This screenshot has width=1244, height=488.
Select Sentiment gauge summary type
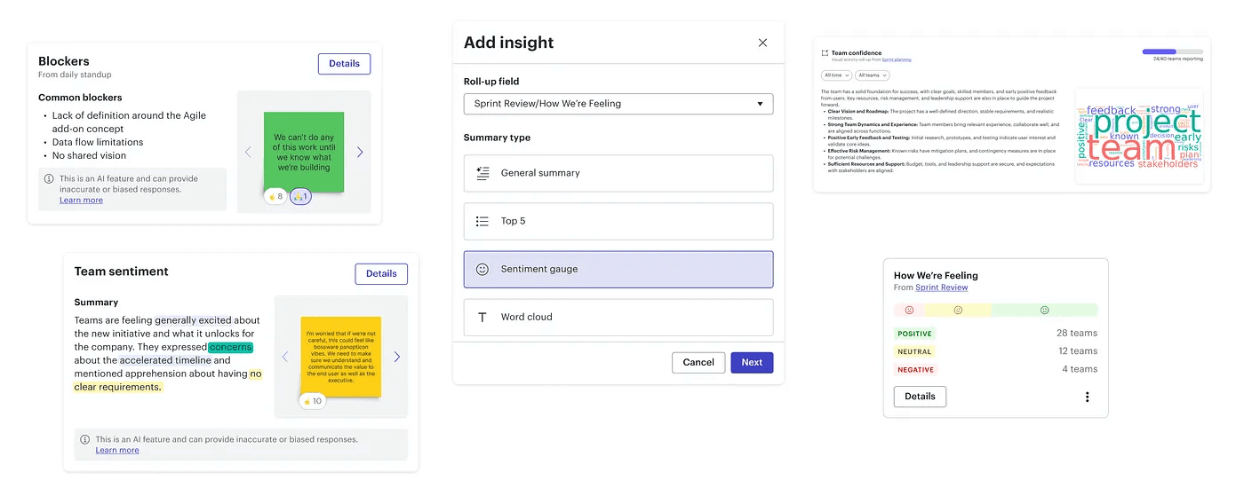618,269
